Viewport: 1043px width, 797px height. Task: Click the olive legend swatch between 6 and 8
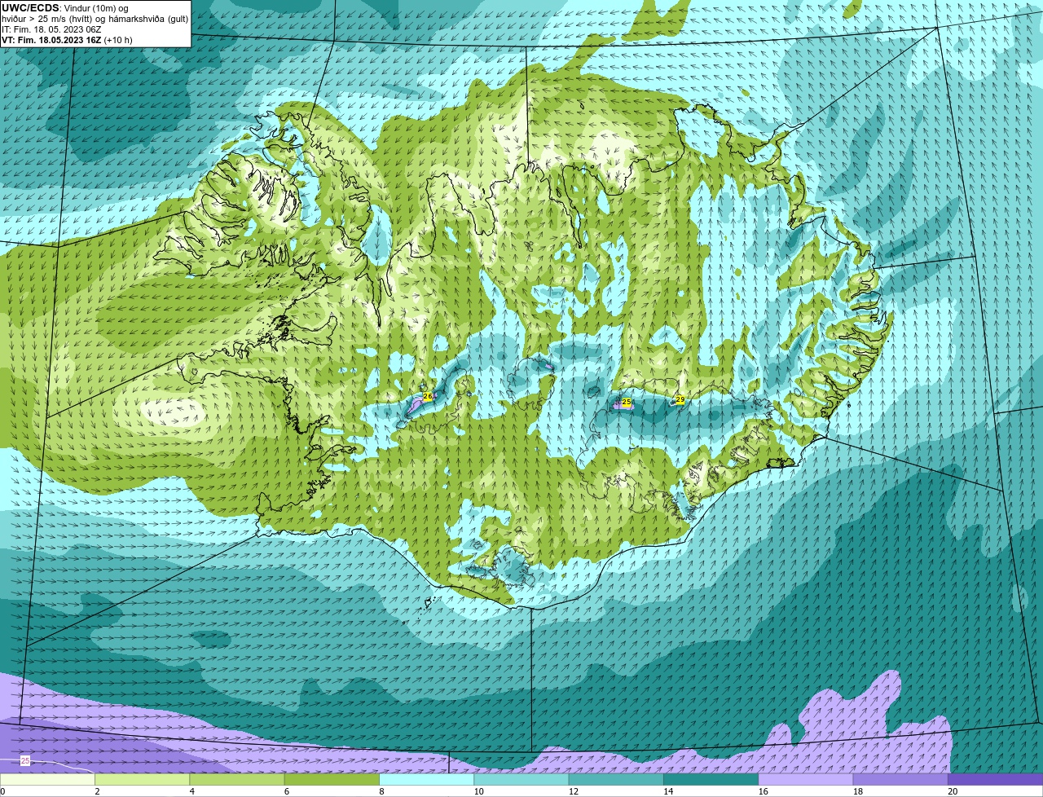coord(332,779)
